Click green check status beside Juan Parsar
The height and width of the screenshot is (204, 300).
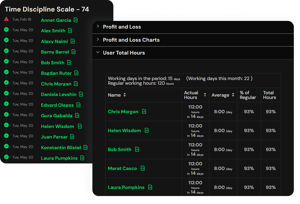point(6,136)
